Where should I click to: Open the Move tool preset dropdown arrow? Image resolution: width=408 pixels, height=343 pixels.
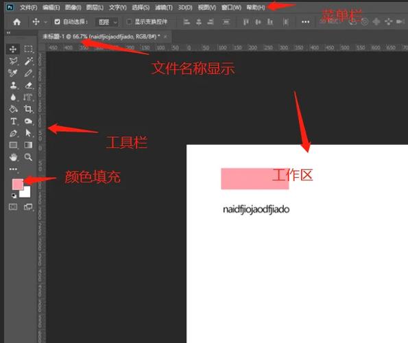[x=45, y=22]
